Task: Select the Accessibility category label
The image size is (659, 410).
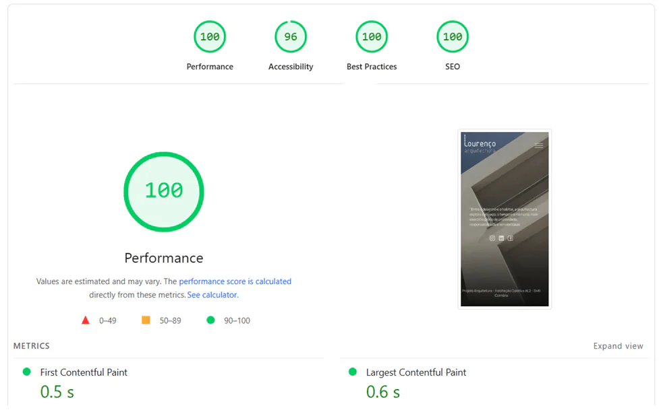Action: click(x=291, y=66)
